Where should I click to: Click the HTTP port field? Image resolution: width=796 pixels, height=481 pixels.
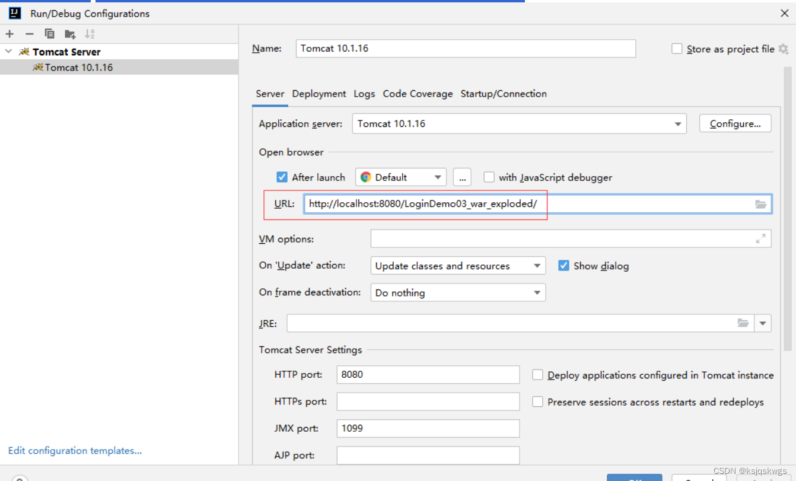point(428,375)
